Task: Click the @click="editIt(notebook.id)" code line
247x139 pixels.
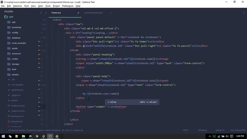Action: [142, 46]
